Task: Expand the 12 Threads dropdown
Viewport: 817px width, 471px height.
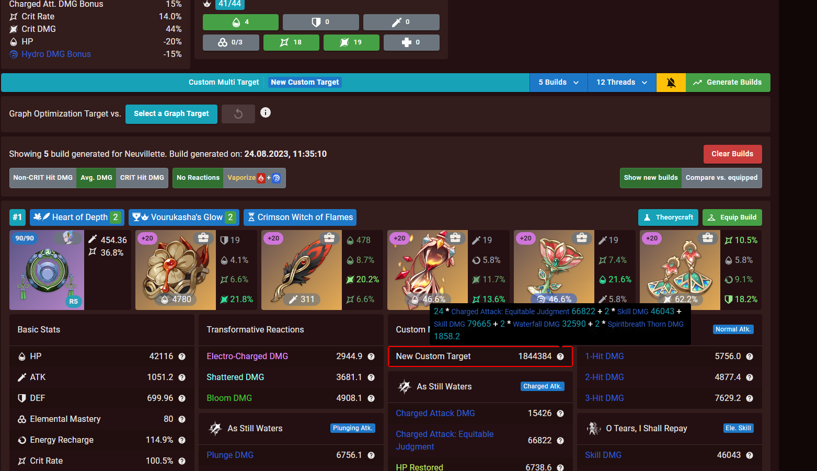Action: (622, 83)
